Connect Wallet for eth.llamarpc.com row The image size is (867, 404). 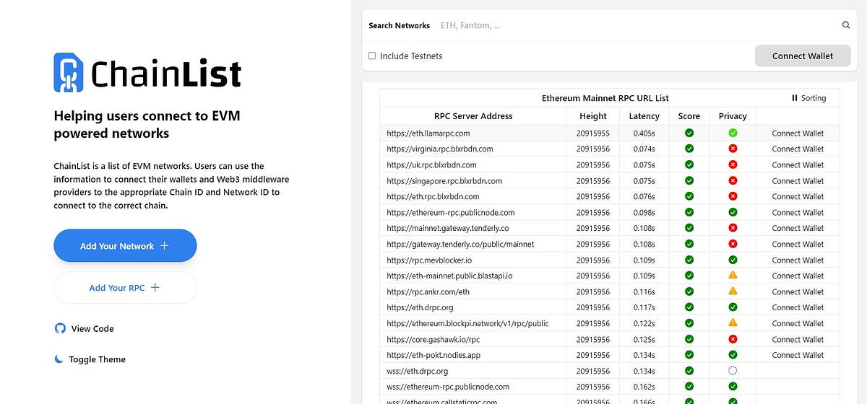tap(798, 133)
